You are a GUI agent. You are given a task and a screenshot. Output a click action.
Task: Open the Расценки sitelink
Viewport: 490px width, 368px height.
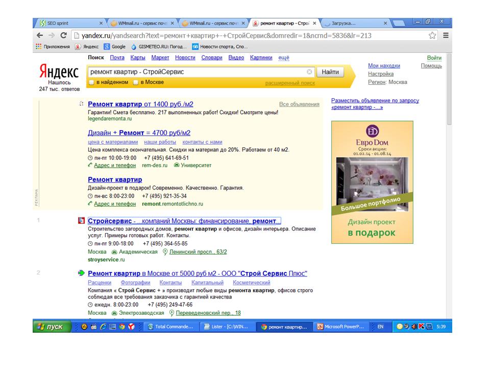[x=100, y=283]
